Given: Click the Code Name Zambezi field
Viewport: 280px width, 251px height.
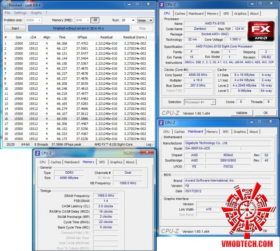Looking at the screenshot, I should click(x=200, y=29).
